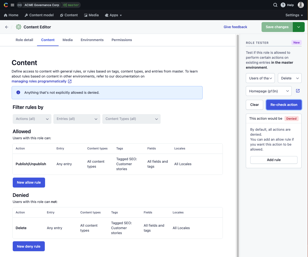Click 'All fields and tags' in allowed rule
The width and height of the screenshot is (308, 257).
click(158, 164)
